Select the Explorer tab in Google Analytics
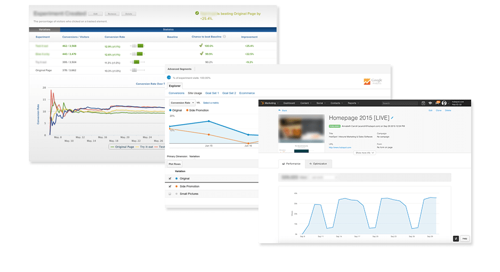The width and height of the screenshot is (500, 272). click(x=175, y=86)
